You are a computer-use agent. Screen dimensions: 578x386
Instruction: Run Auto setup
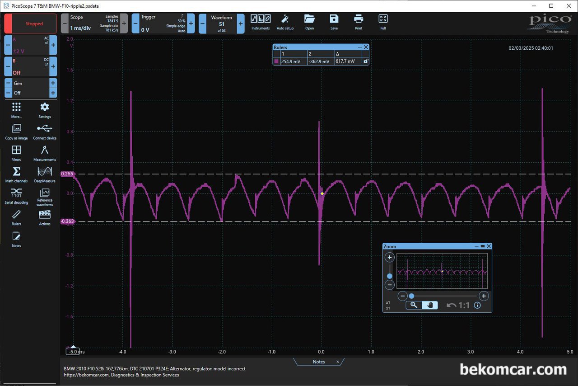285,22
